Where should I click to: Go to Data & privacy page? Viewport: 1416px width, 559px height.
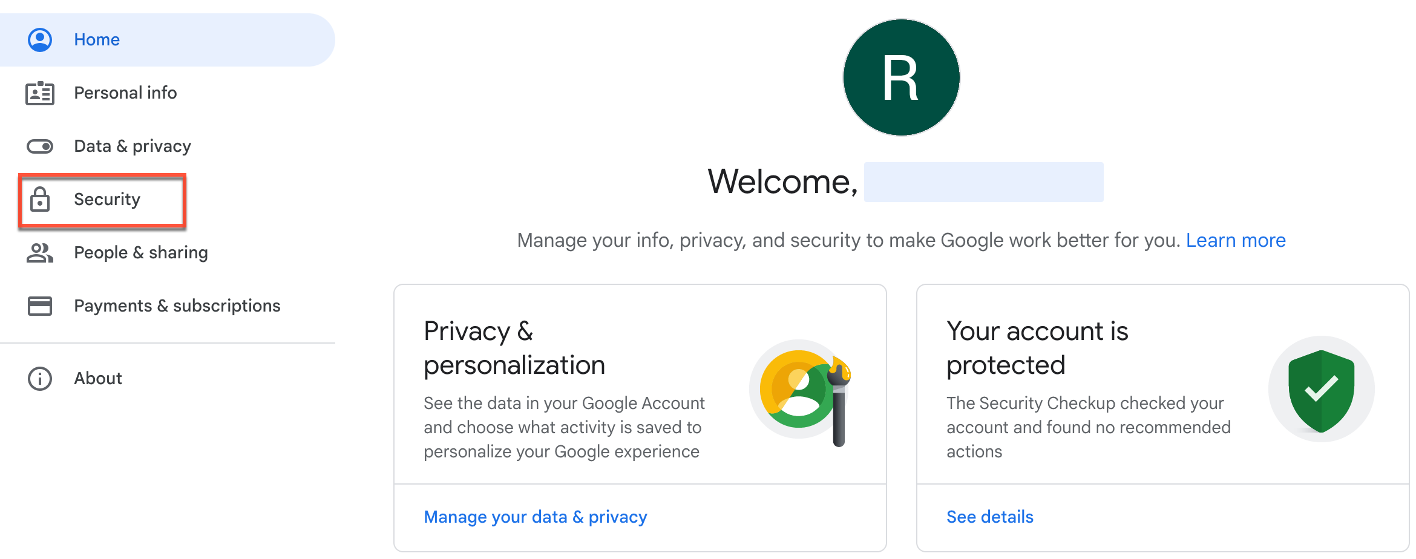tap(168, 146)
